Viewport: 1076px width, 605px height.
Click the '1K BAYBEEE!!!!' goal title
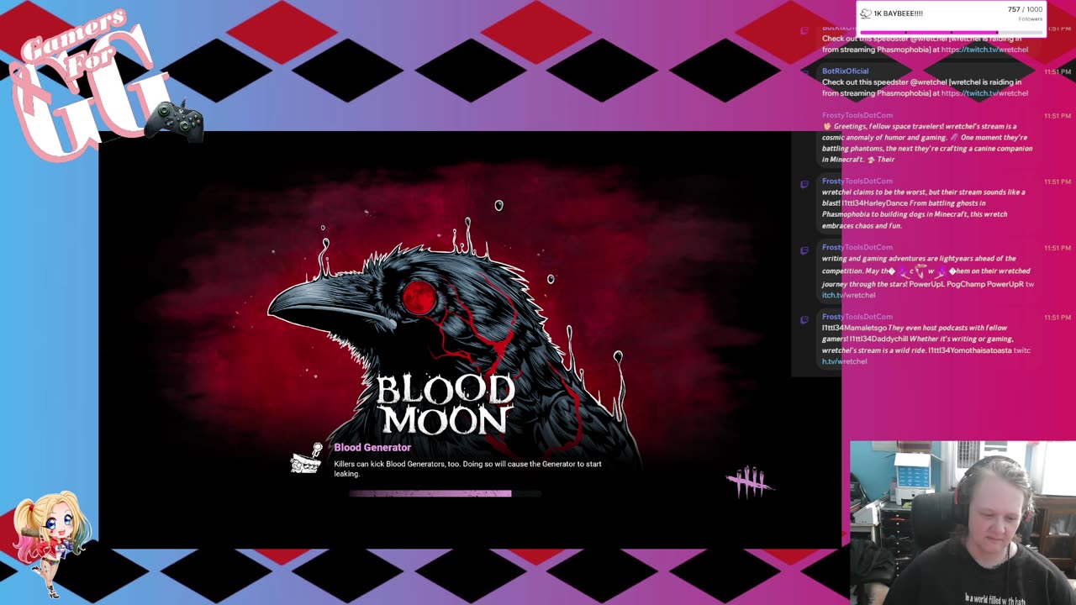coord(899,13)
